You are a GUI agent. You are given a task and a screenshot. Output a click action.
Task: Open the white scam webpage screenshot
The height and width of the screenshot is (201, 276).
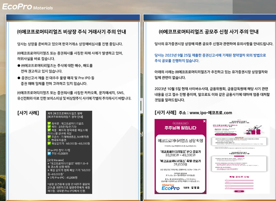[x=239, y=156]
